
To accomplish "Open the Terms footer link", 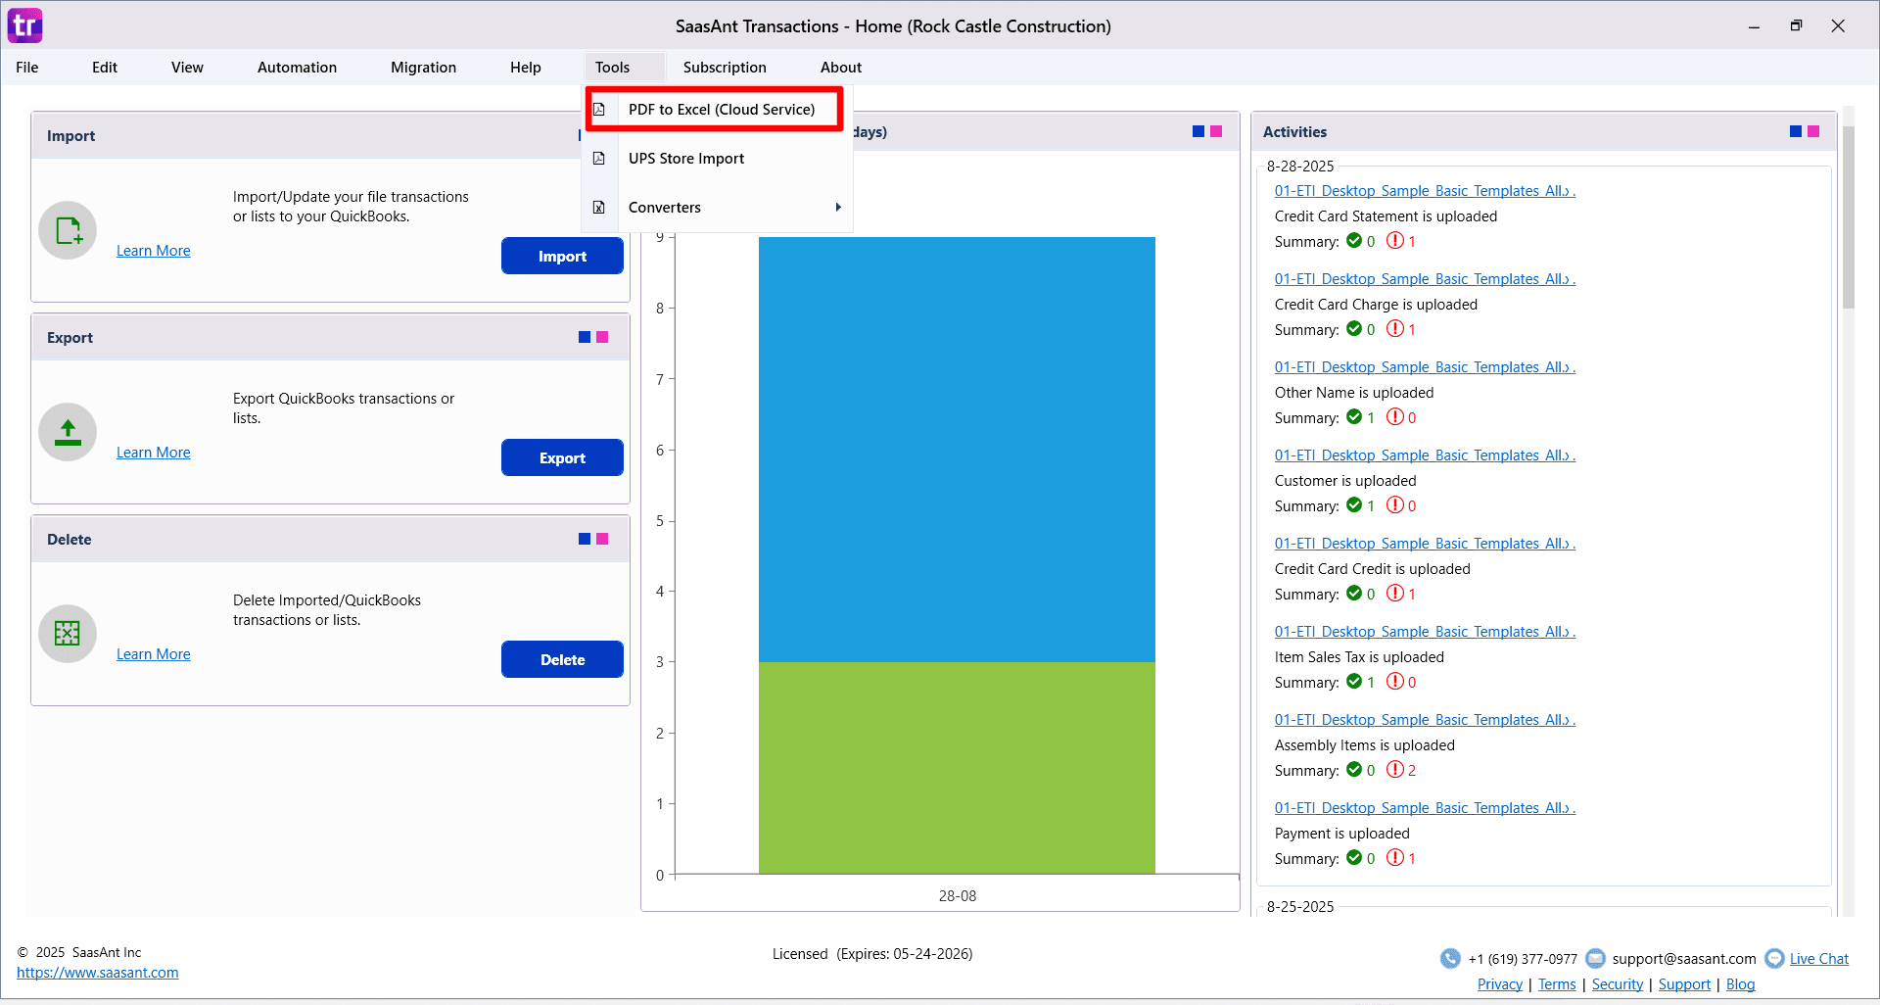I will (x=1557, y=984).
